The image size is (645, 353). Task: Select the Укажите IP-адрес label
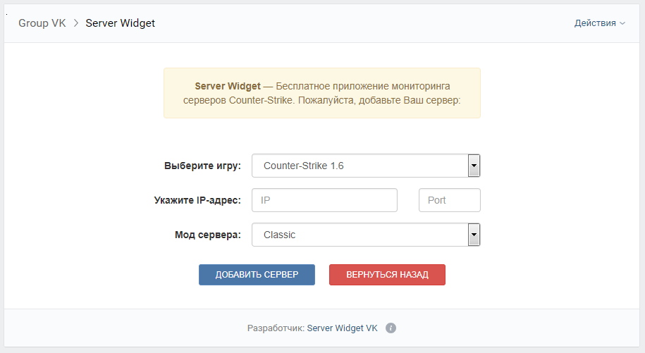[x=197, y=200]
